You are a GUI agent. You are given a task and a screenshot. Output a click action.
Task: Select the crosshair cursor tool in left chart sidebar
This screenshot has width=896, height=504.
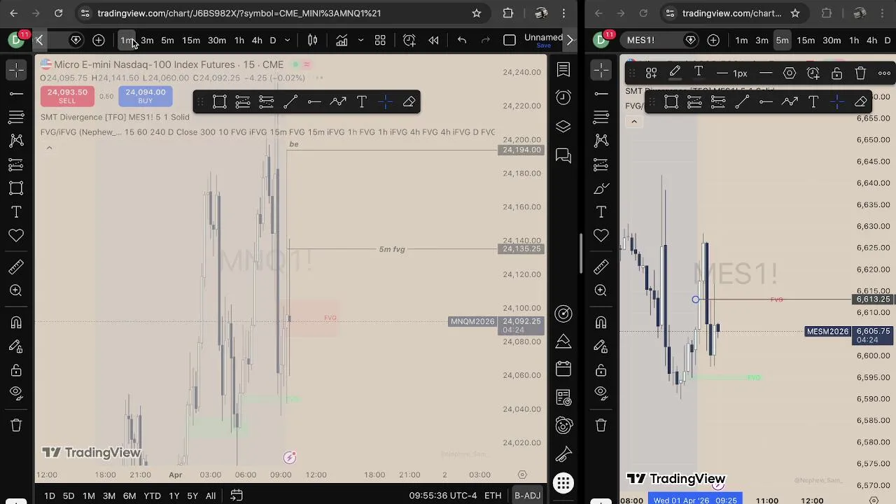click(x=16, y=69)
